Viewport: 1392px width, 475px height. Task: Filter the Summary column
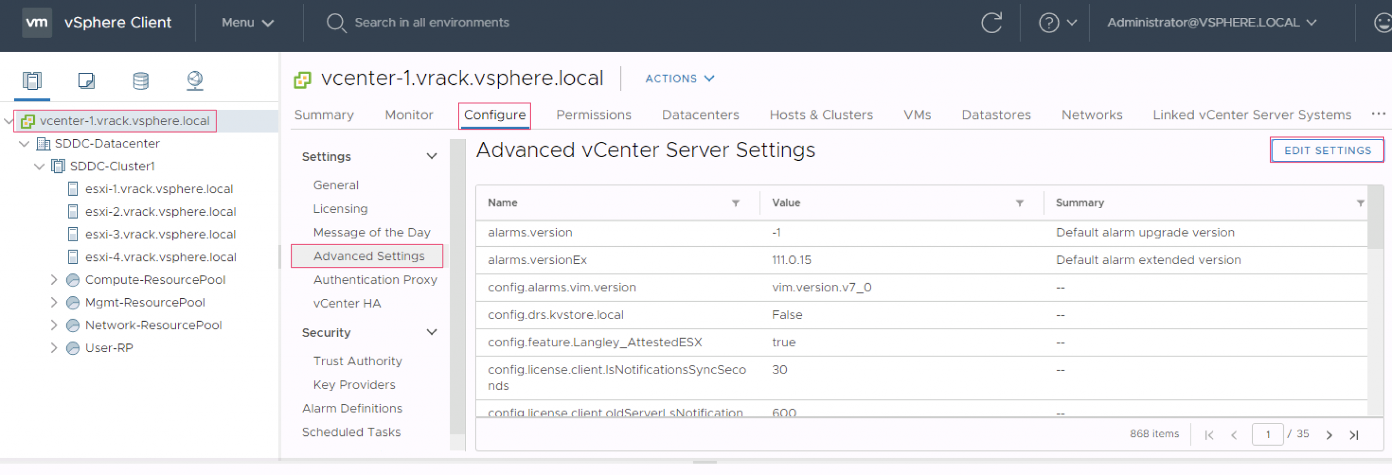pyautogui.click(x=1360, y=203)
